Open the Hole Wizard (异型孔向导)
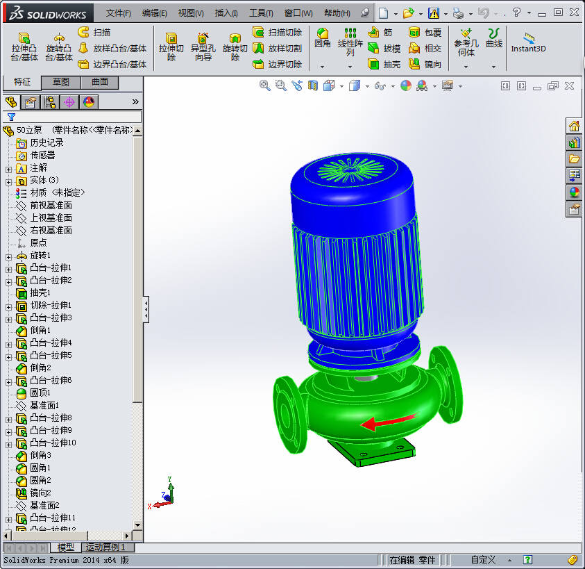The width and height of the screenshot is (585, 569). (x=203, y=47)
